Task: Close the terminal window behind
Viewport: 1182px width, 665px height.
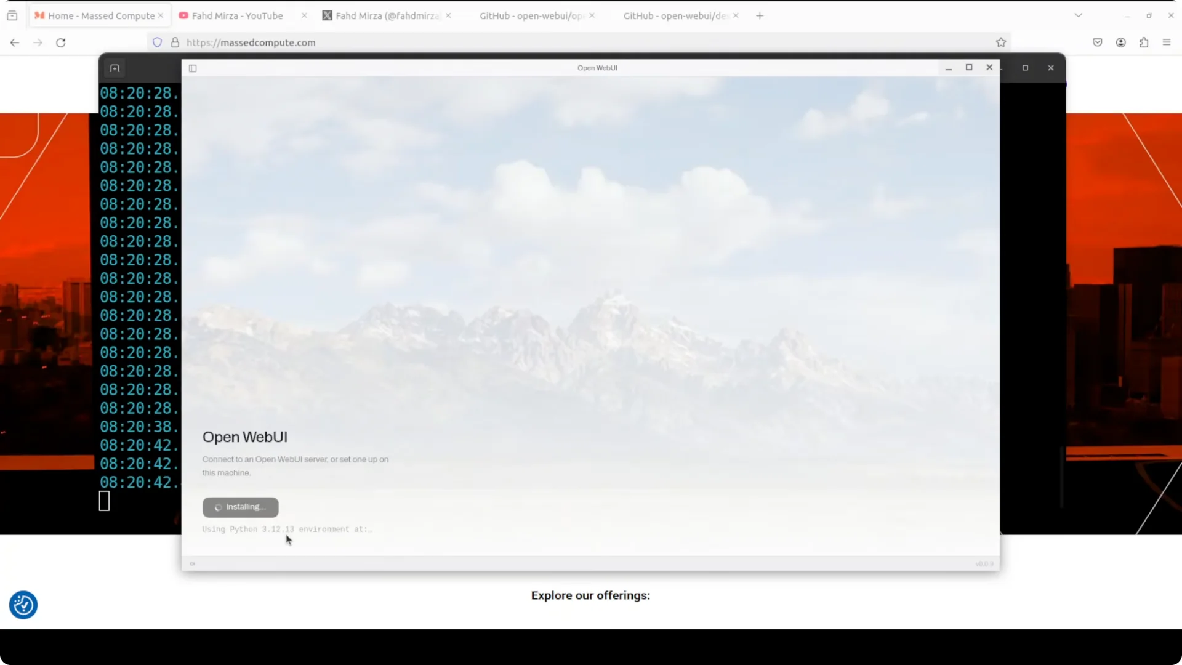Action: coord(1051,68)
